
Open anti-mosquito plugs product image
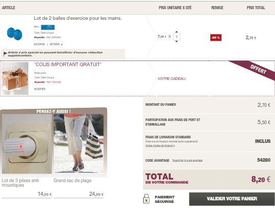27,144
